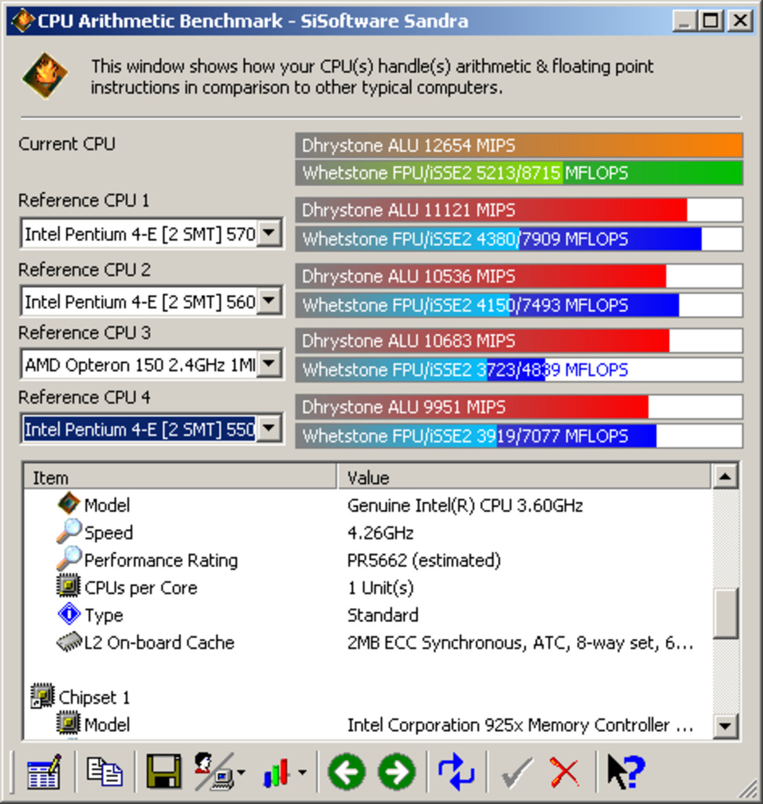Click magnifier icon next to Performance Rating

point(69,559)
